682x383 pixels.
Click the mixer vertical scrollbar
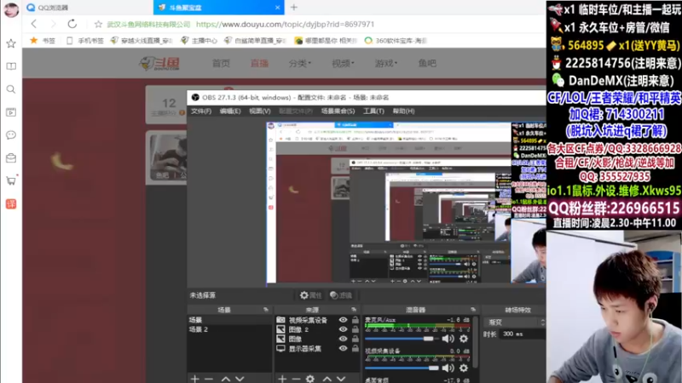[476, 343]
